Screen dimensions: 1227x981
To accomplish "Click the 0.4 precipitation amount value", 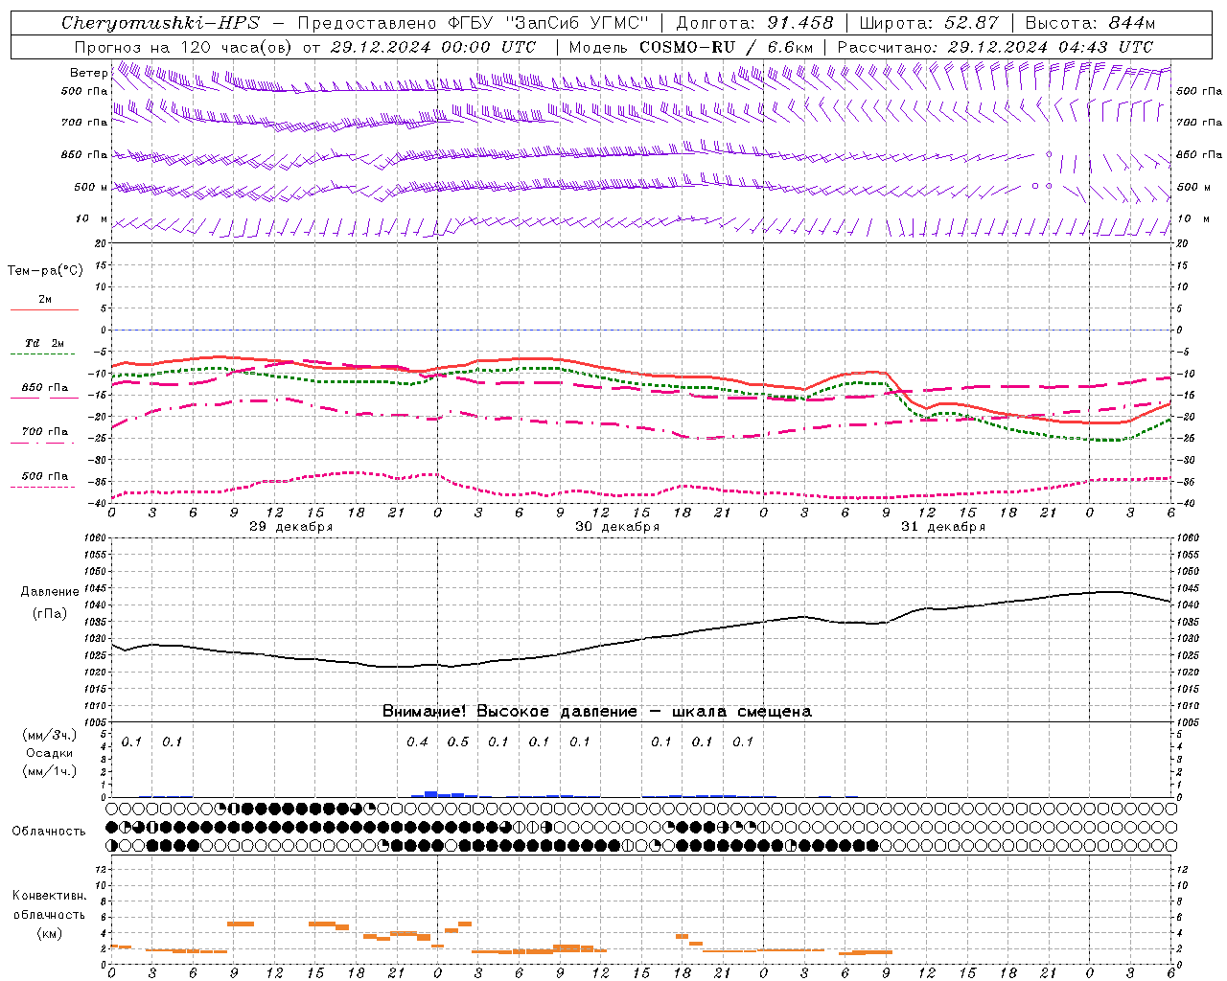I will click(417, 742).
